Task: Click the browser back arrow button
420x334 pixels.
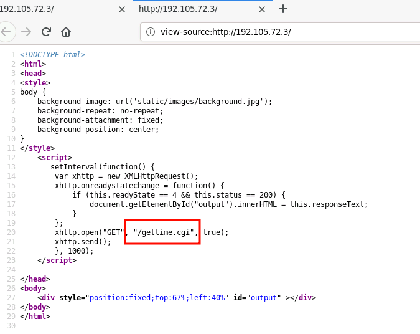Action: coord(6,32)
